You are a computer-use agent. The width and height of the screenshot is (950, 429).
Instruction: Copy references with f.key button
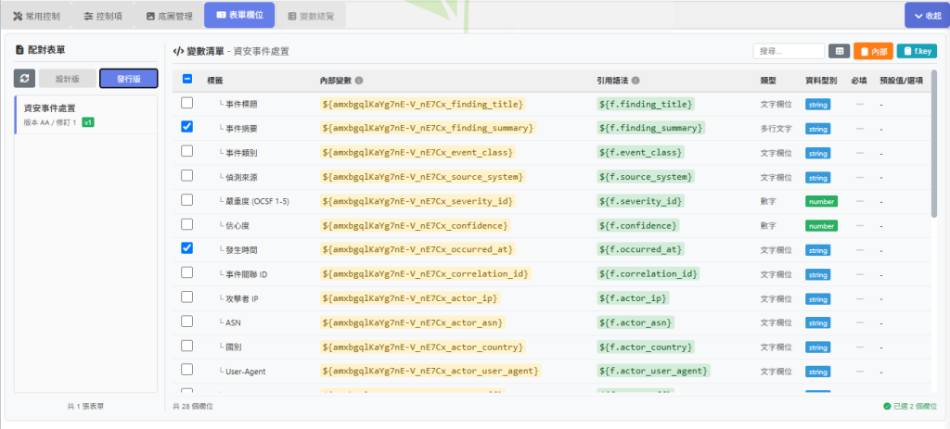coord(917,52)
